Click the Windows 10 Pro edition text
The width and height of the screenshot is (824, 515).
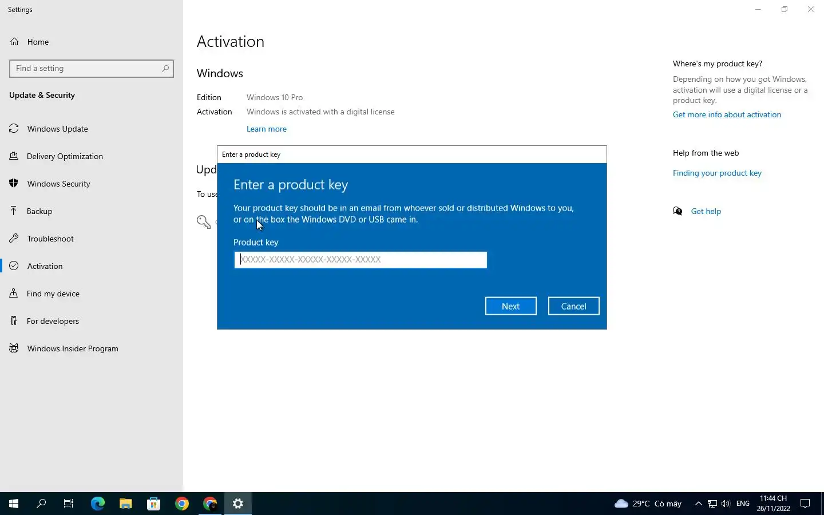(x=275, y=97)
